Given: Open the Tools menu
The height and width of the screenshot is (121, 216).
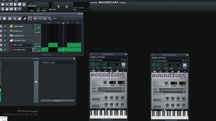Looking at the screenshot, I should point(10,1).
